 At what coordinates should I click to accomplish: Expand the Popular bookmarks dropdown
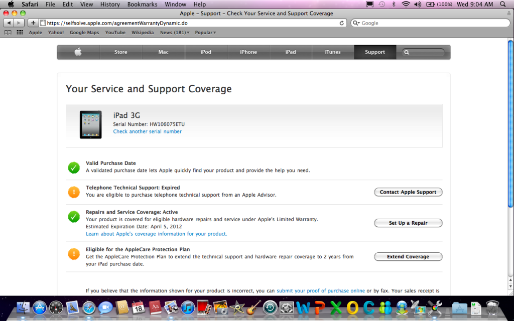205,33
